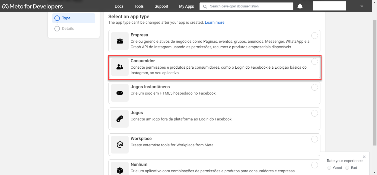
Task: Open My Apps
Action: 187,6
